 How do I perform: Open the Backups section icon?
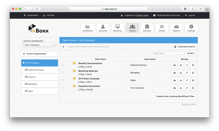coord(147,28)
